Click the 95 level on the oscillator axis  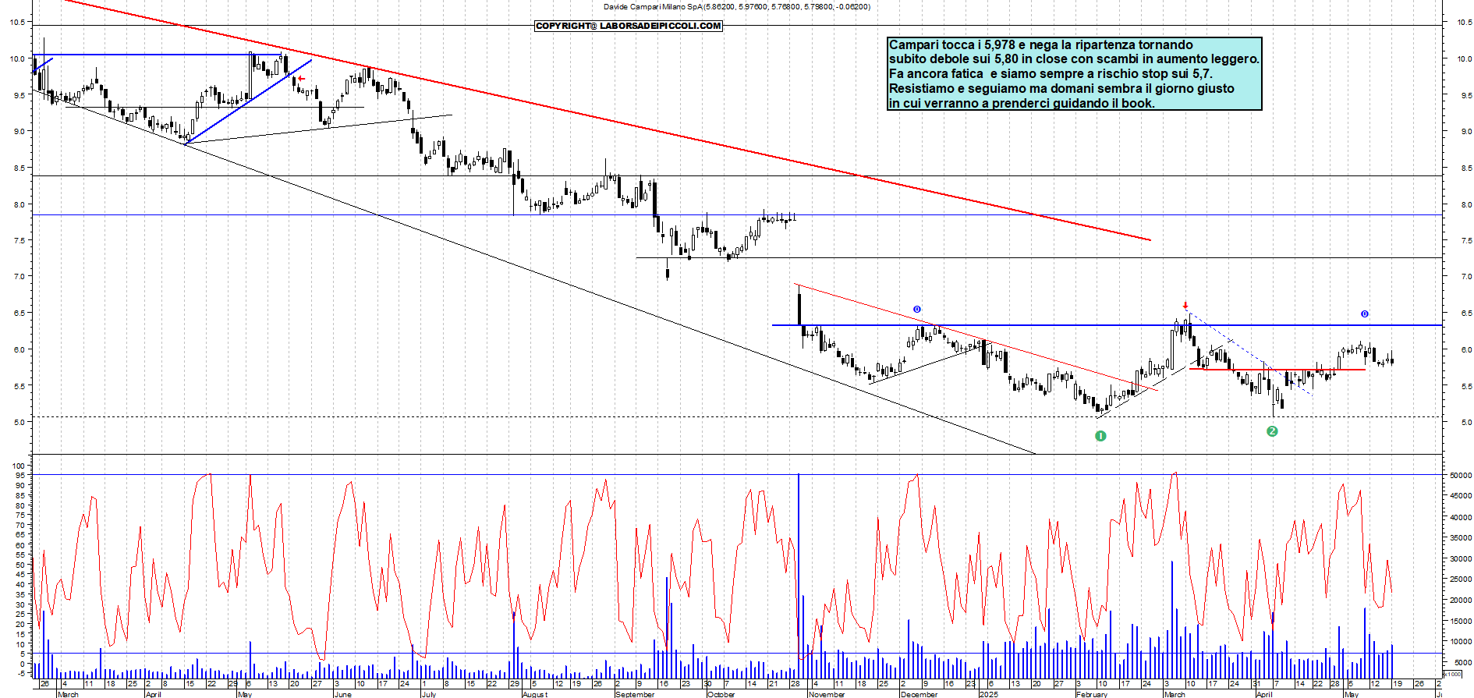(20, 476)
